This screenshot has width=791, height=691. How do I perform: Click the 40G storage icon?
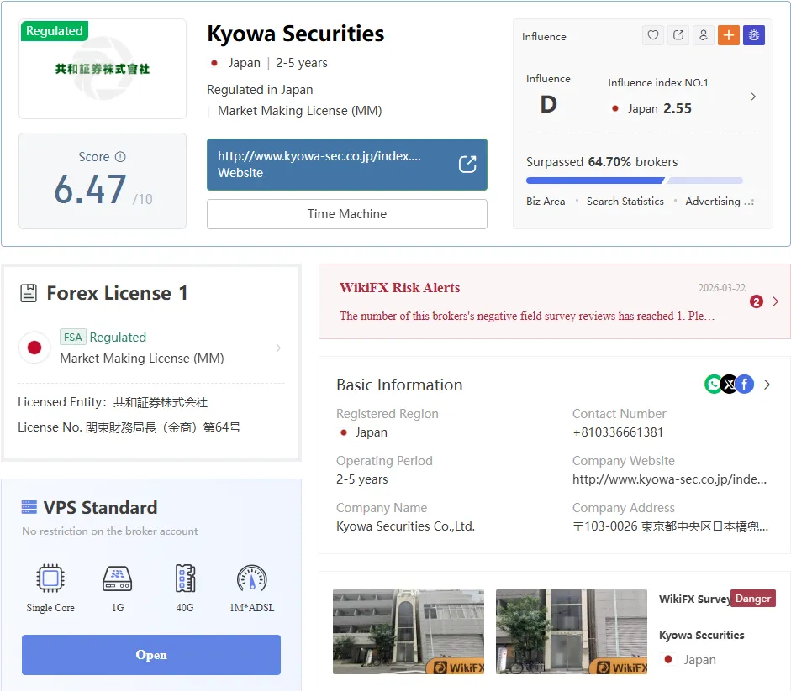[185, 578]
